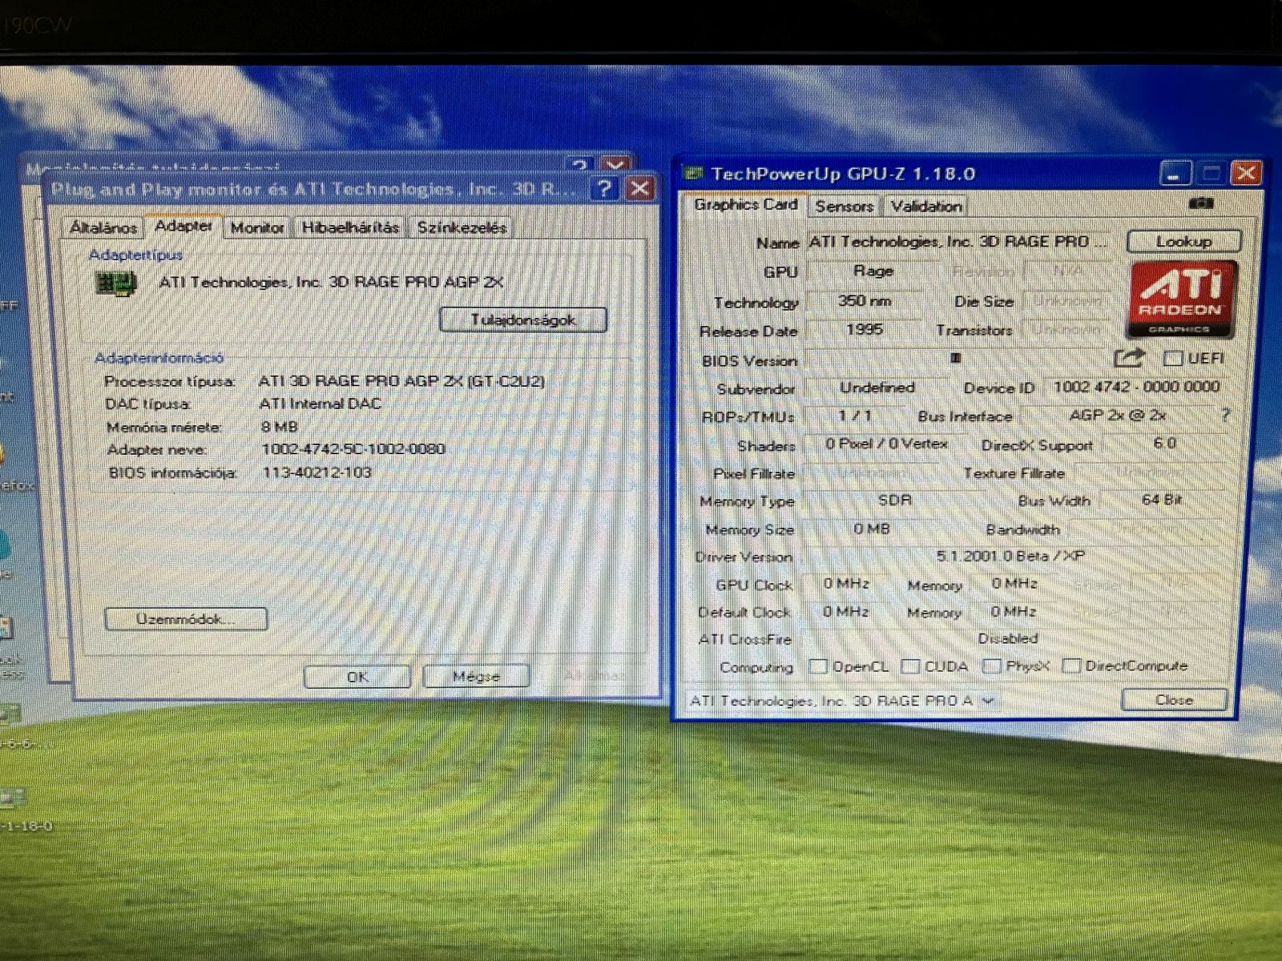The image size is (1282, 961).
Task: Open the Általános tab
Action: tap(103, 227)
